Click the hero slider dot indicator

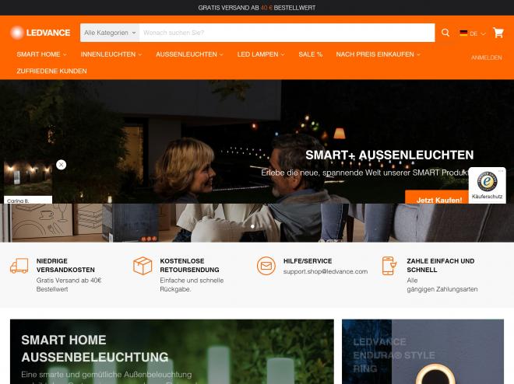pos(252,226)
